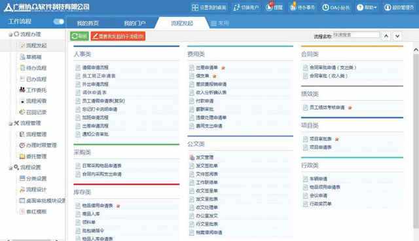This screenshot has width=419, height=241.
Task: Click the star beside 员工绩效考核申请
Action: tap(350, 107)
